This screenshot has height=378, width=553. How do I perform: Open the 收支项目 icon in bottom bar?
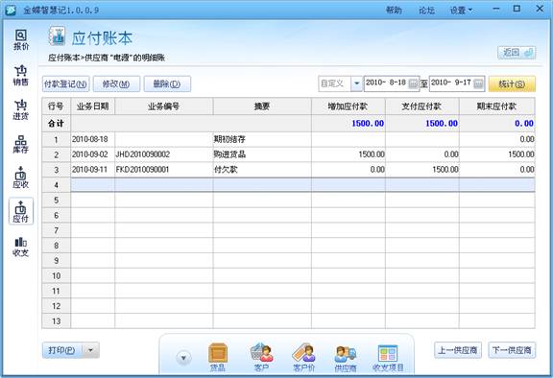pos(388,358)
